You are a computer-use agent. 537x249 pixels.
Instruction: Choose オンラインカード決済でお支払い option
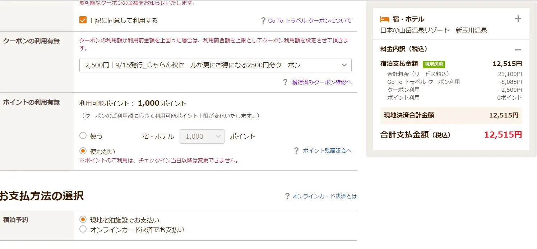[83, 229]
